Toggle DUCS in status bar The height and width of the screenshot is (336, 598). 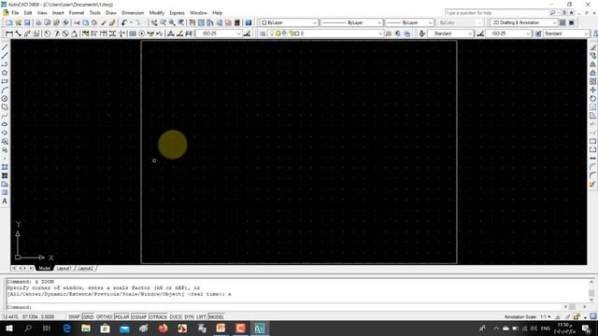176,317
